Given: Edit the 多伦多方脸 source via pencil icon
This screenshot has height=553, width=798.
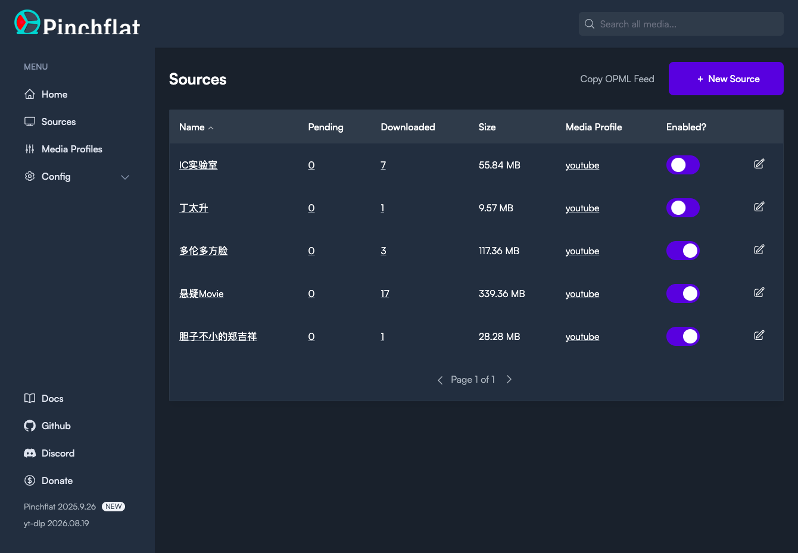Looking at the screenshot, I should (x=759, y=249).
